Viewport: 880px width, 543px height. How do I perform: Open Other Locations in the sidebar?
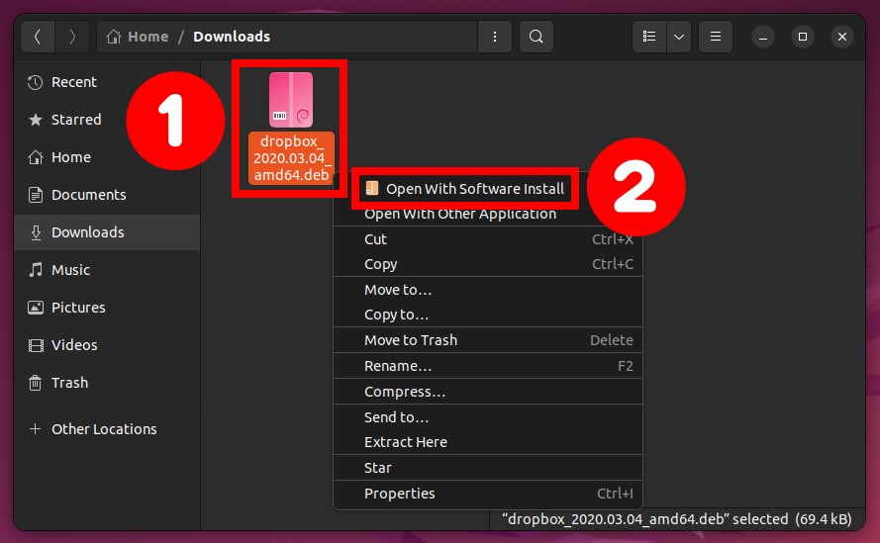(x=107, y=429)
